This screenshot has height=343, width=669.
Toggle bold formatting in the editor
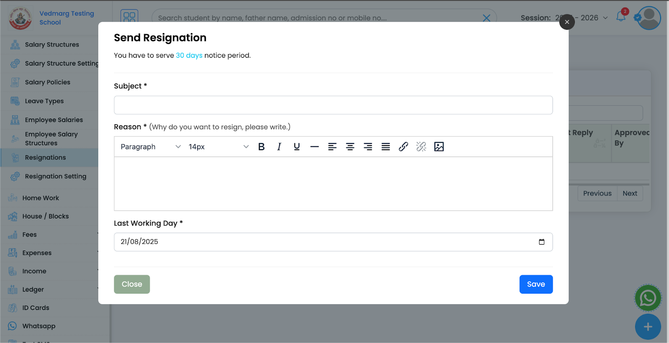[261, 147]
